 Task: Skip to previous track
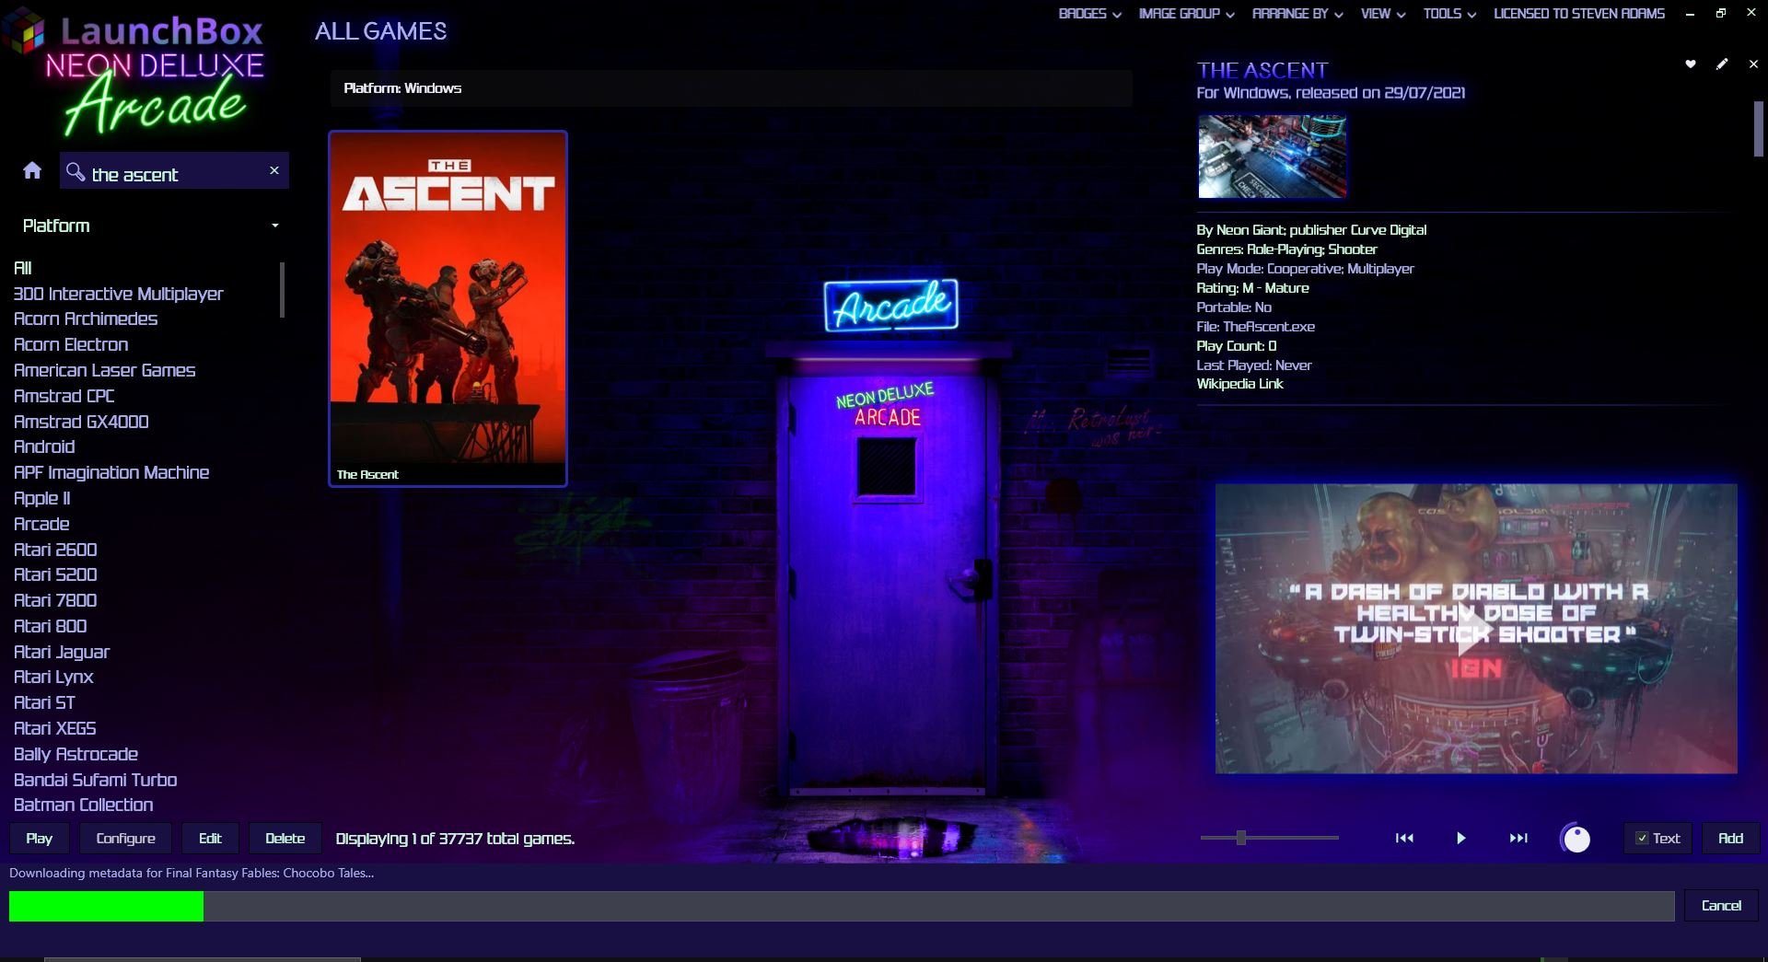1404,838
